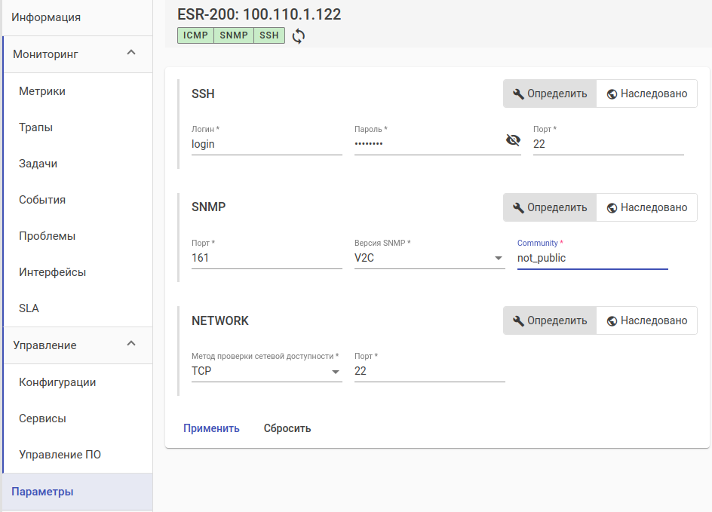Screen dimensions: 712x512
Task: Click the SSH 'Логин' input field
Action: pos(266,144)
